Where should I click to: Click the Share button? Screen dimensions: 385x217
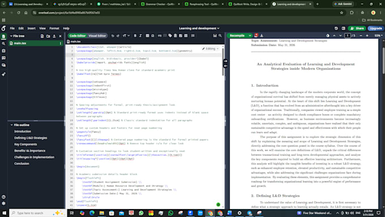tap(357, 28)
